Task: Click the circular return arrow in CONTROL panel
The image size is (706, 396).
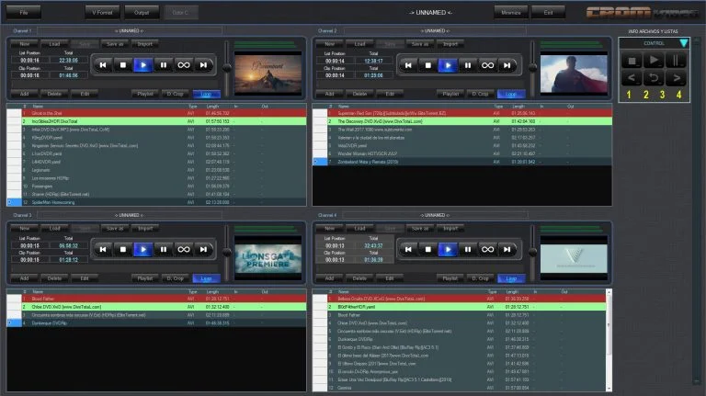Action: (x=654, y=78)
